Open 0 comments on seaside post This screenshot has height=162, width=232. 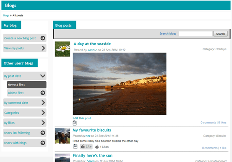208,122
